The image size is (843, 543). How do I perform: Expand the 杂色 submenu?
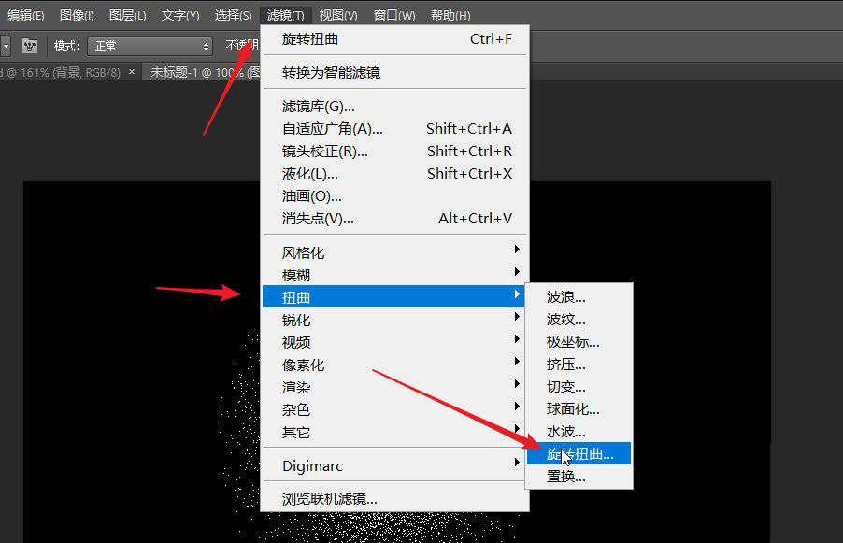tap(394, 409)
